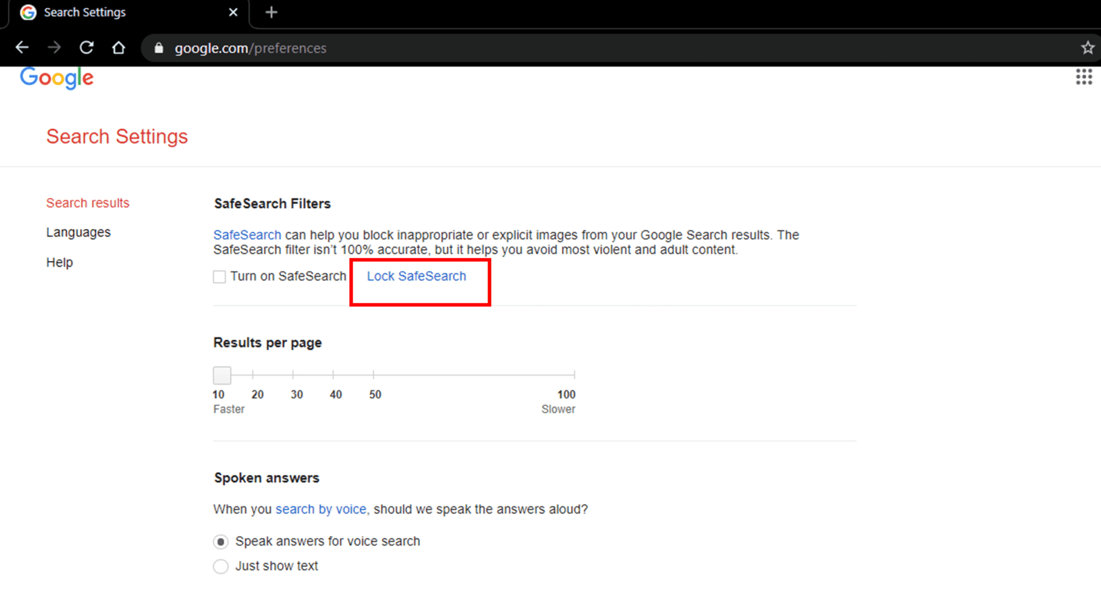This screenshot has width=1101, height=593.
Task: Open the Languages settings section
Action: (78, 232)
